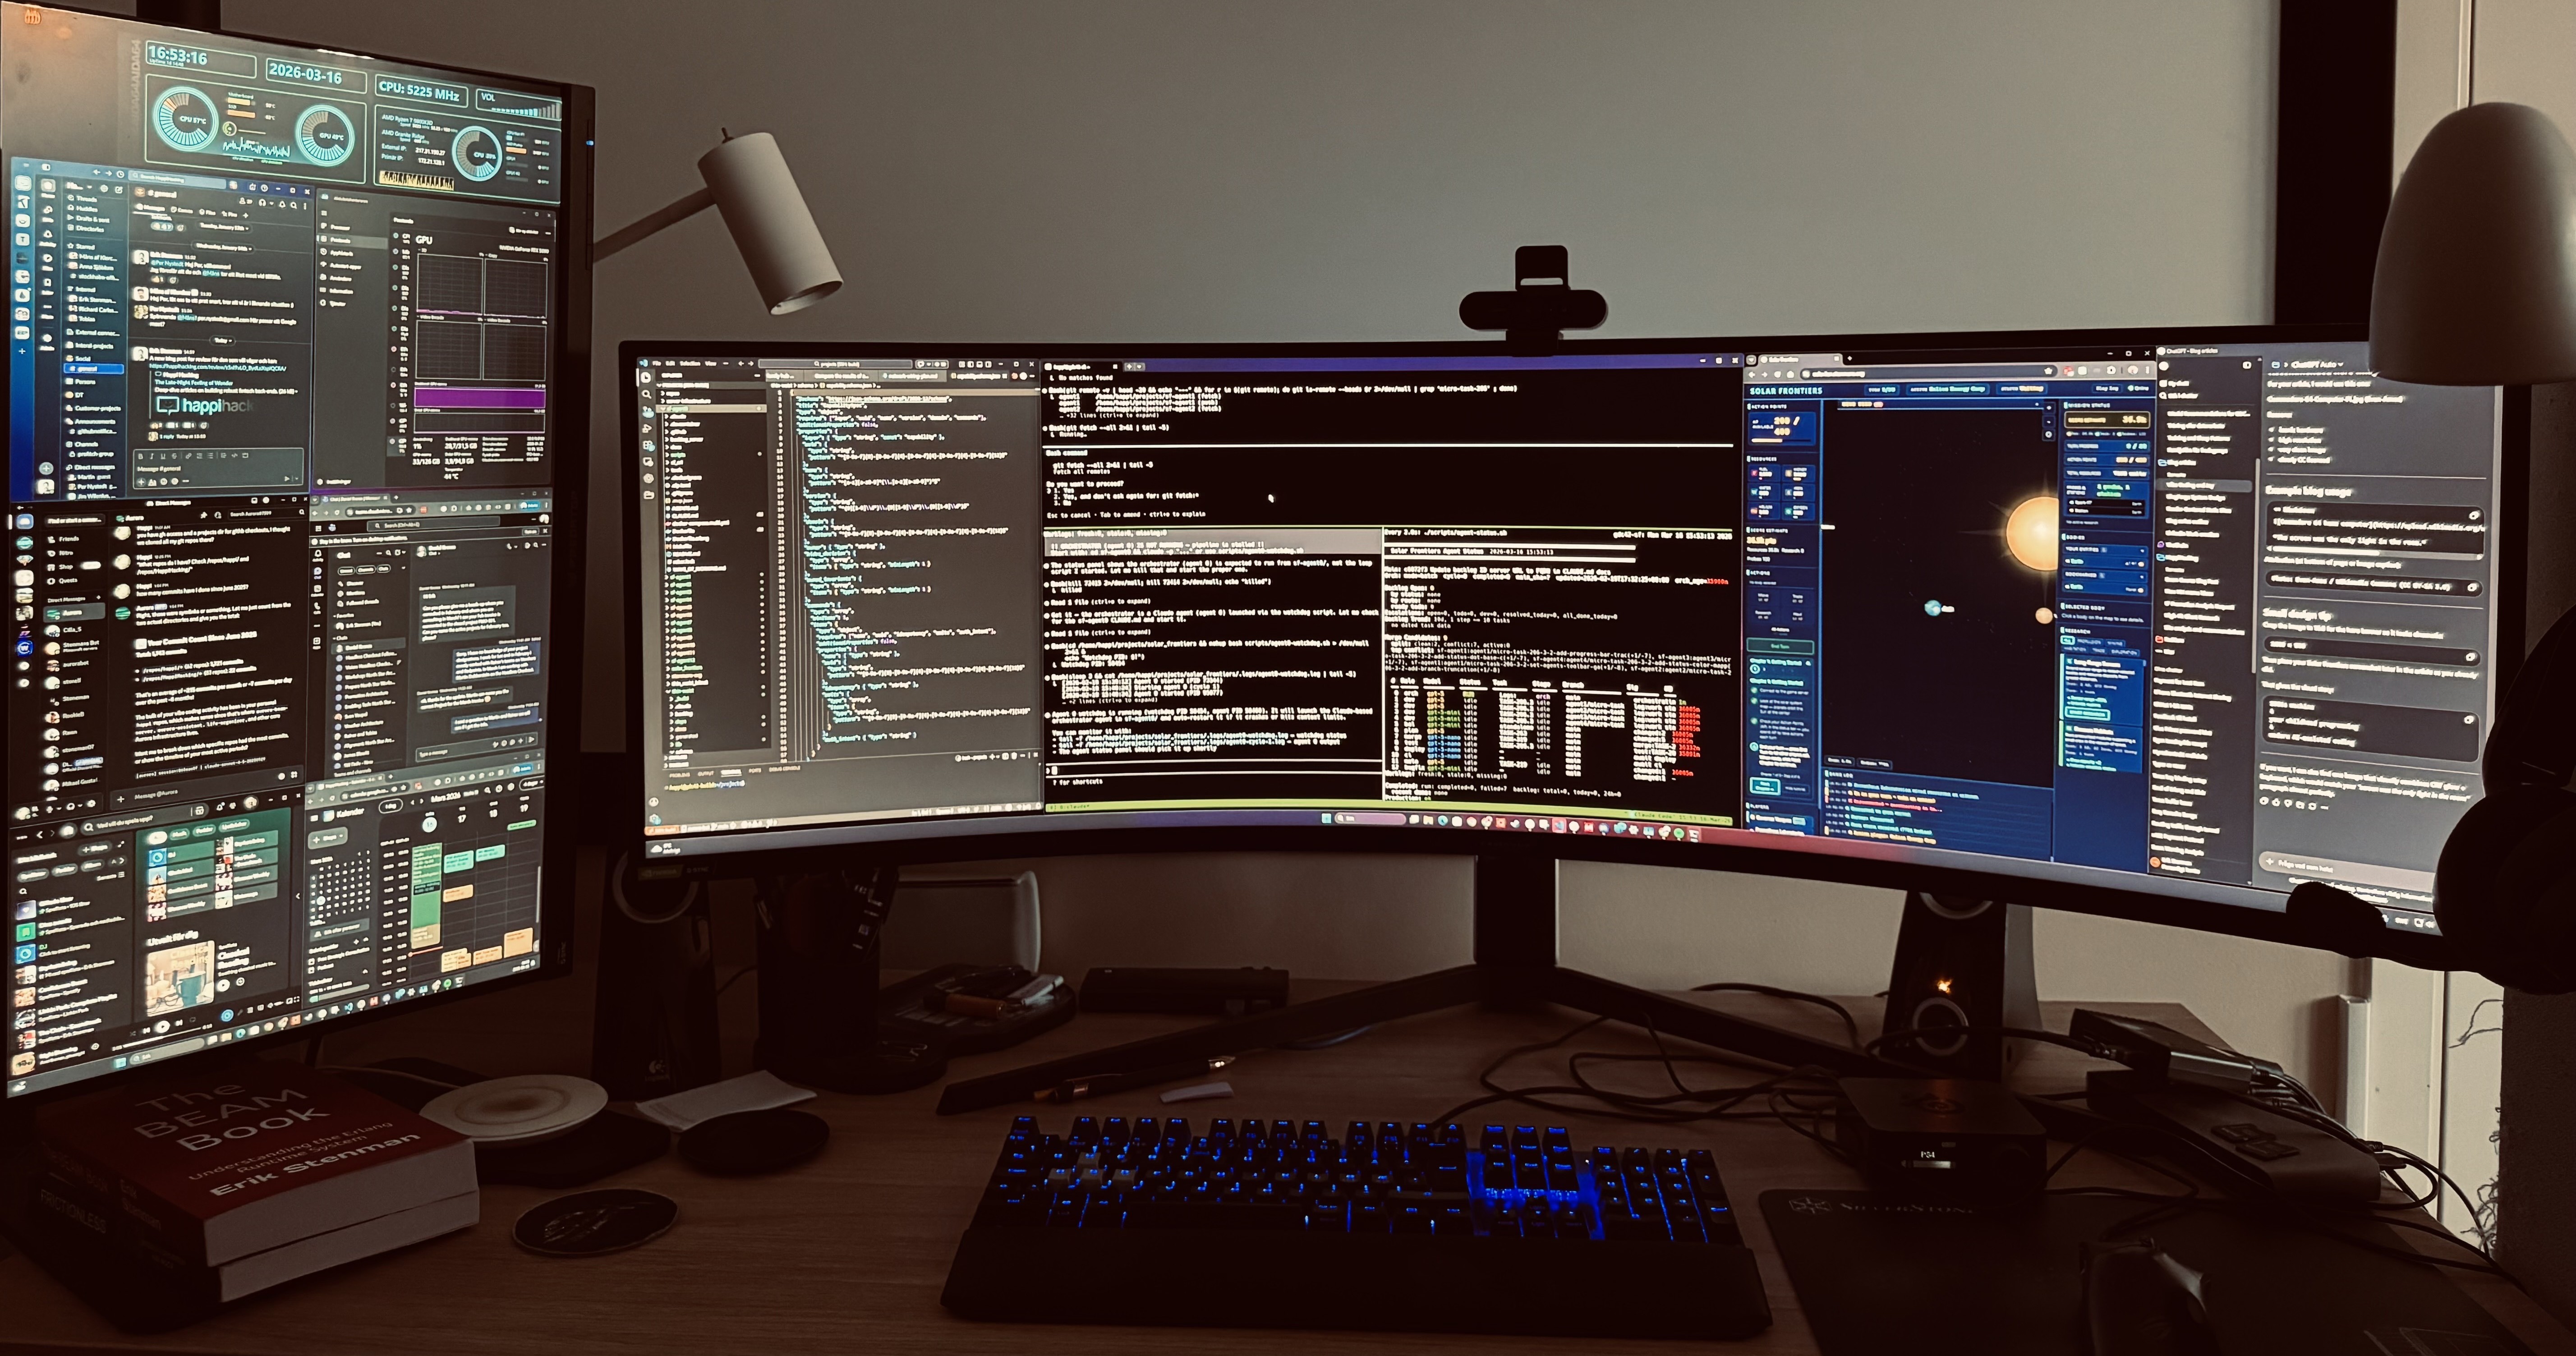
Task: Collapse the Your Entities panel chevron
Action: [x=2142, y=551]
